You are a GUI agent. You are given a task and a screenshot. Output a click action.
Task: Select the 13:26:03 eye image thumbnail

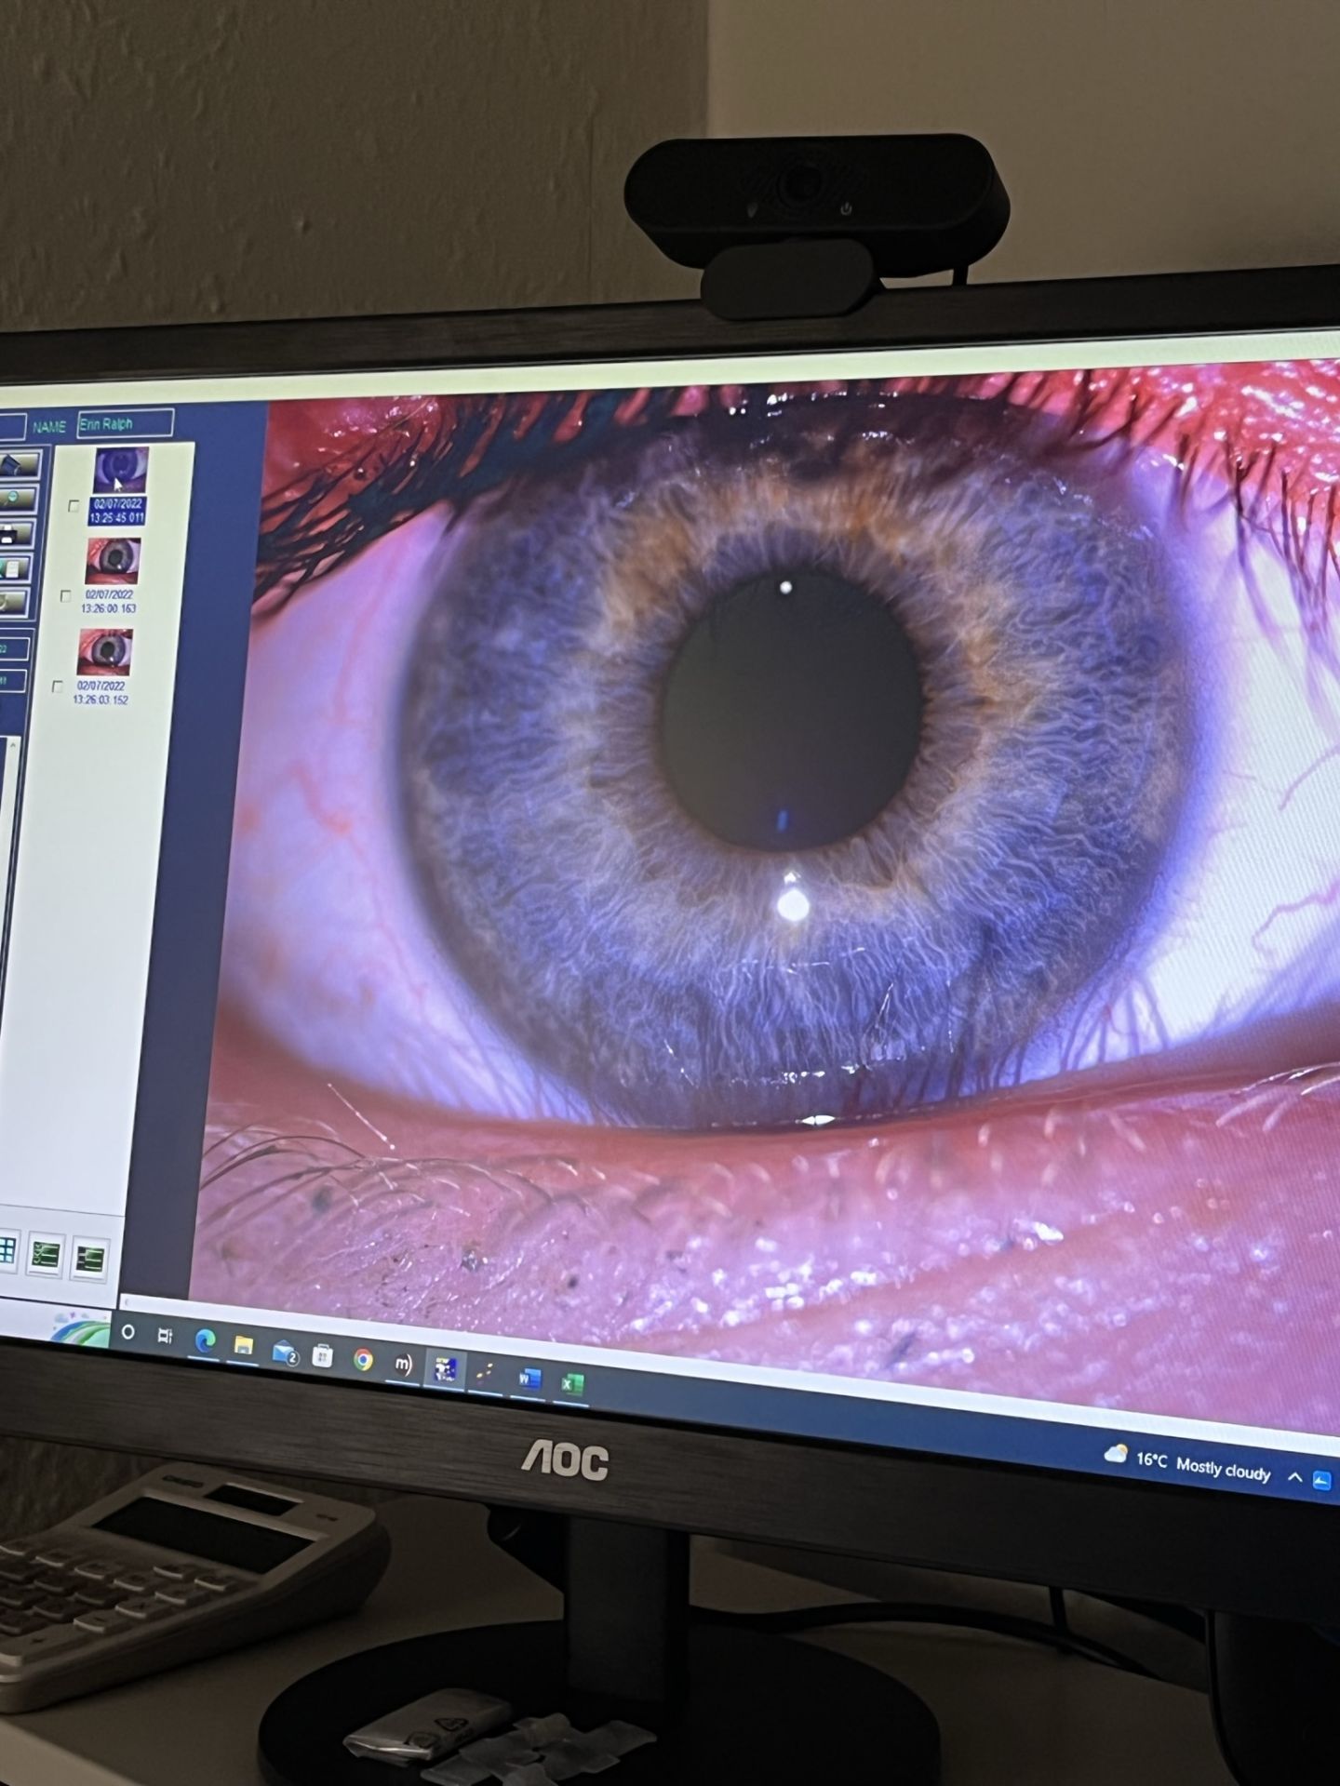[105, 650]
